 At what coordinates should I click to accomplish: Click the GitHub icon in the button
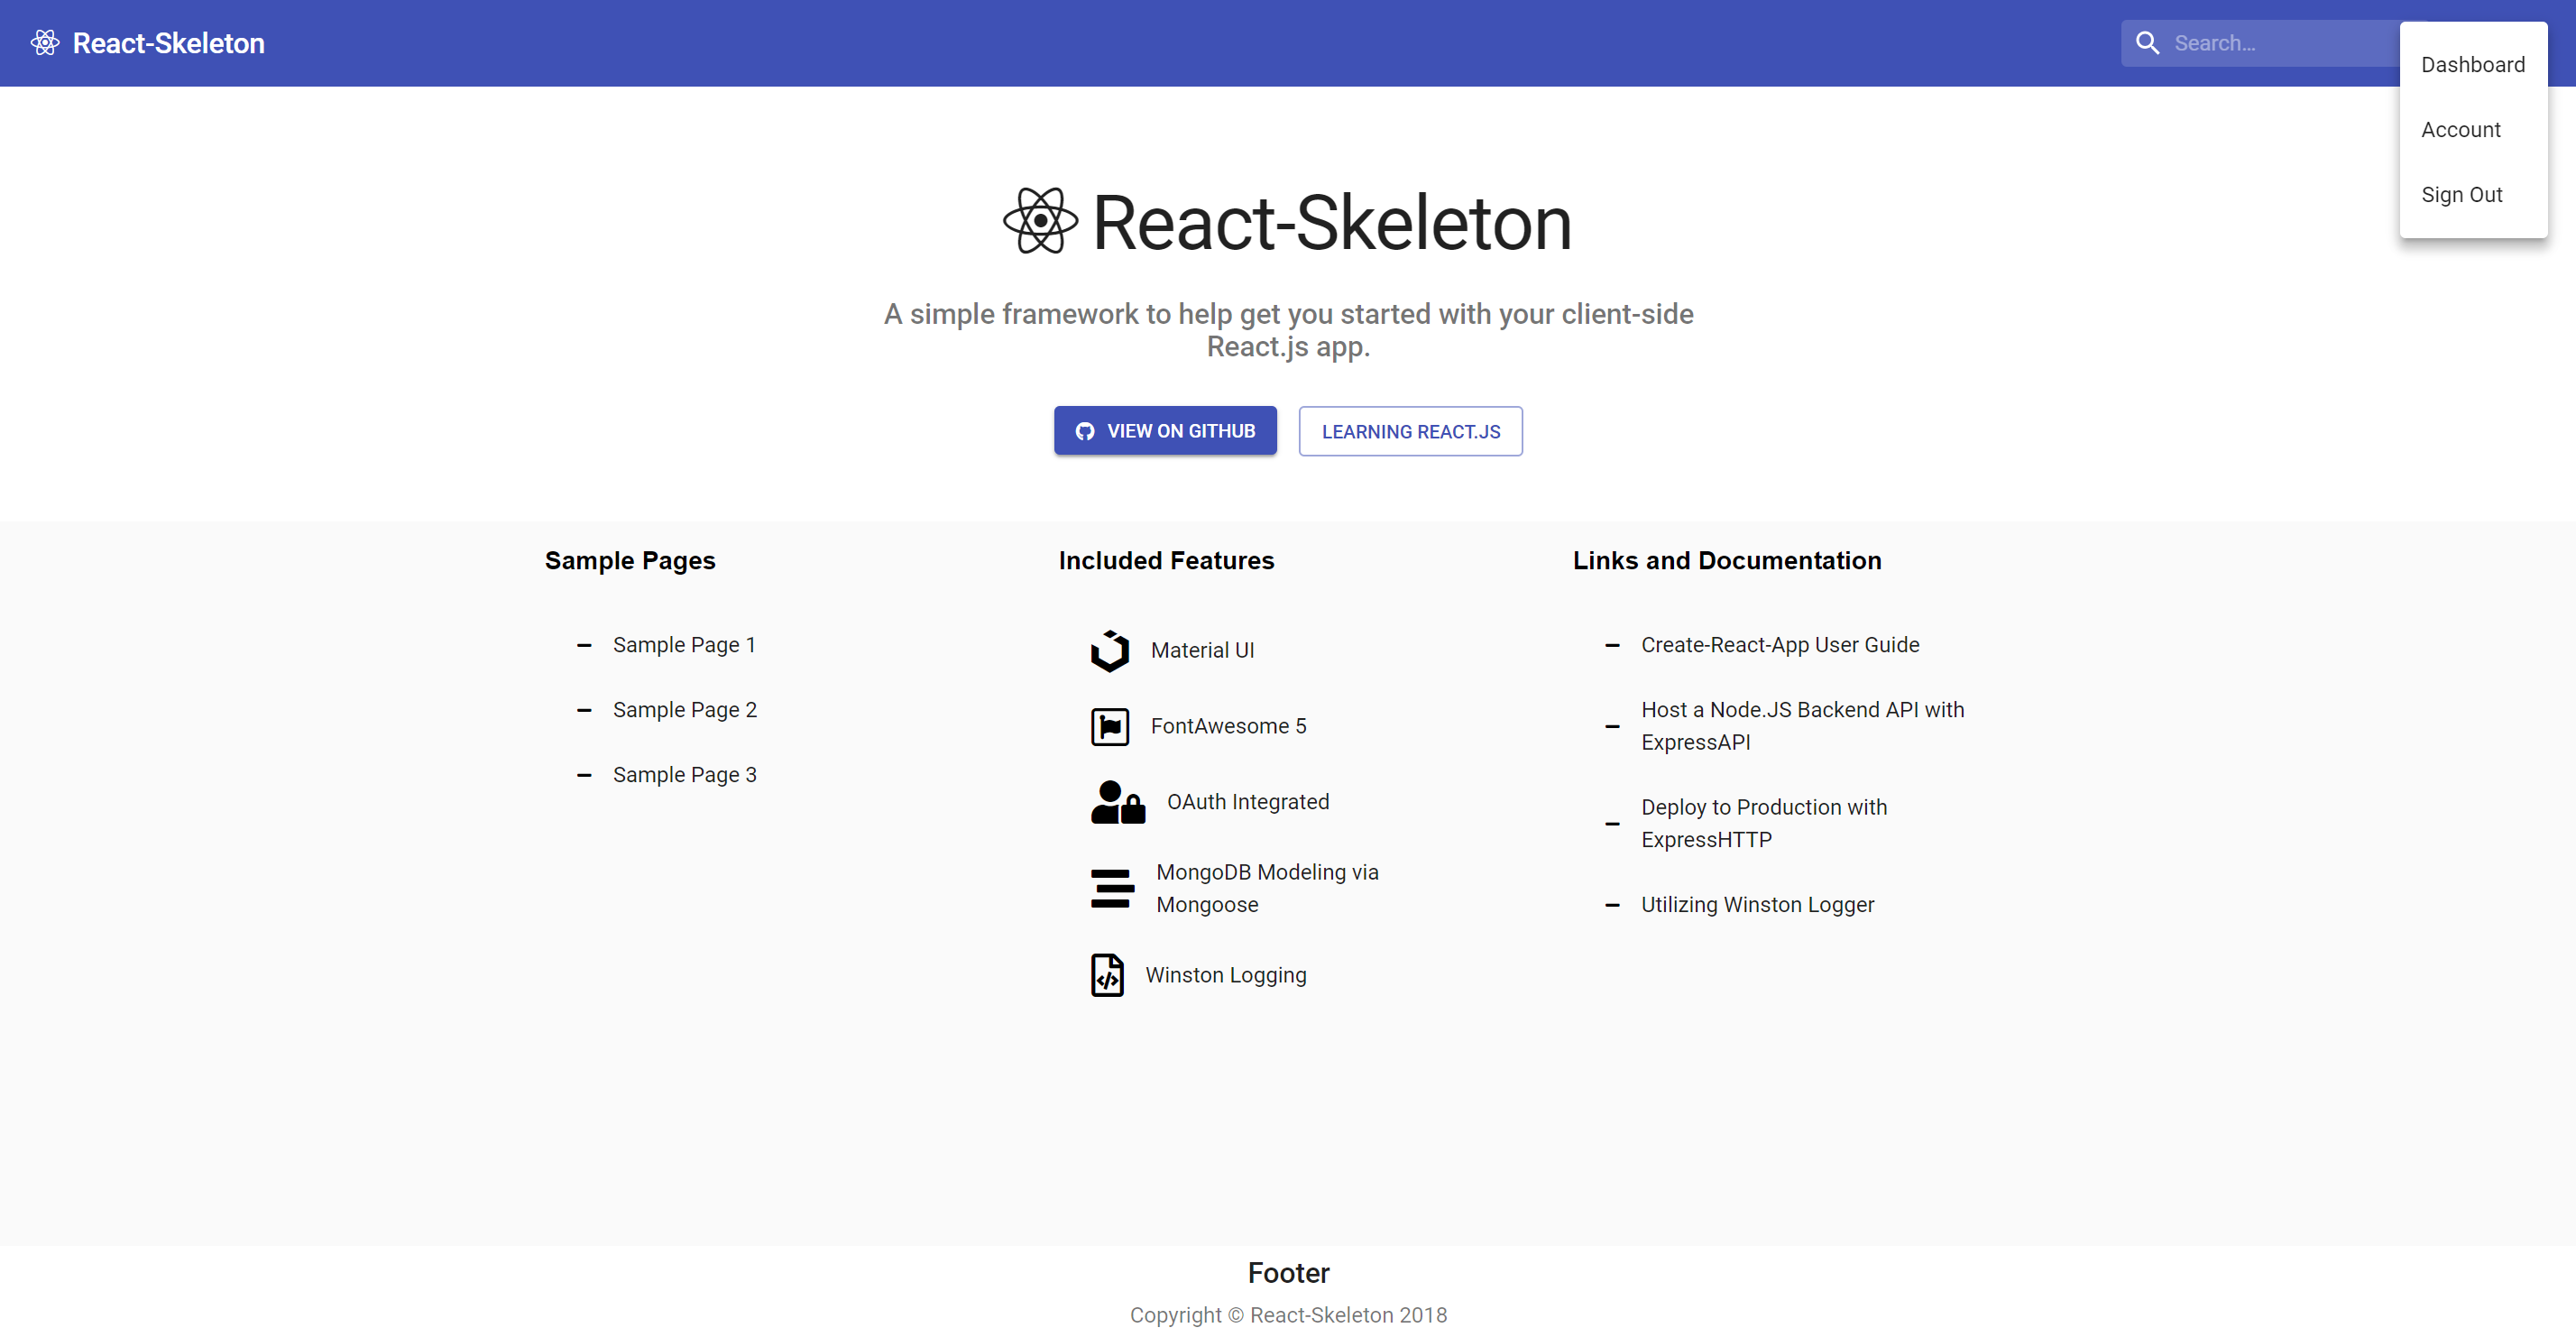pos(1084,431)
